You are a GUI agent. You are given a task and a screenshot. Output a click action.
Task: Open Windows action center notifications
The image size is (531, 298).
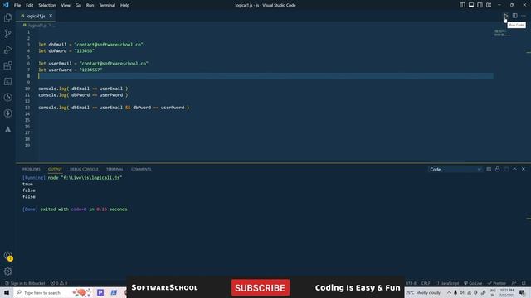click(x=523, y=292)
